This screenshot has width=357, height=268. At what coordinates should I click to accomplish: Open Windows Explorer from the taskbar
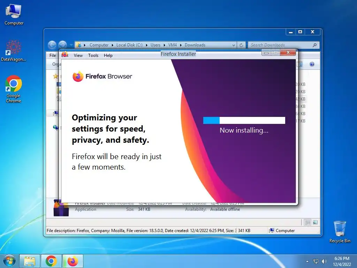click(x=30, y=261)
